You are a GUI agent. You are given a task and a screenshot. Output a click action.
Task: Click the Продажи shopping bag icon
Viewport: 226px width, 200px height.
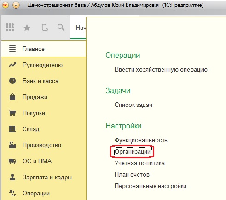12,97
